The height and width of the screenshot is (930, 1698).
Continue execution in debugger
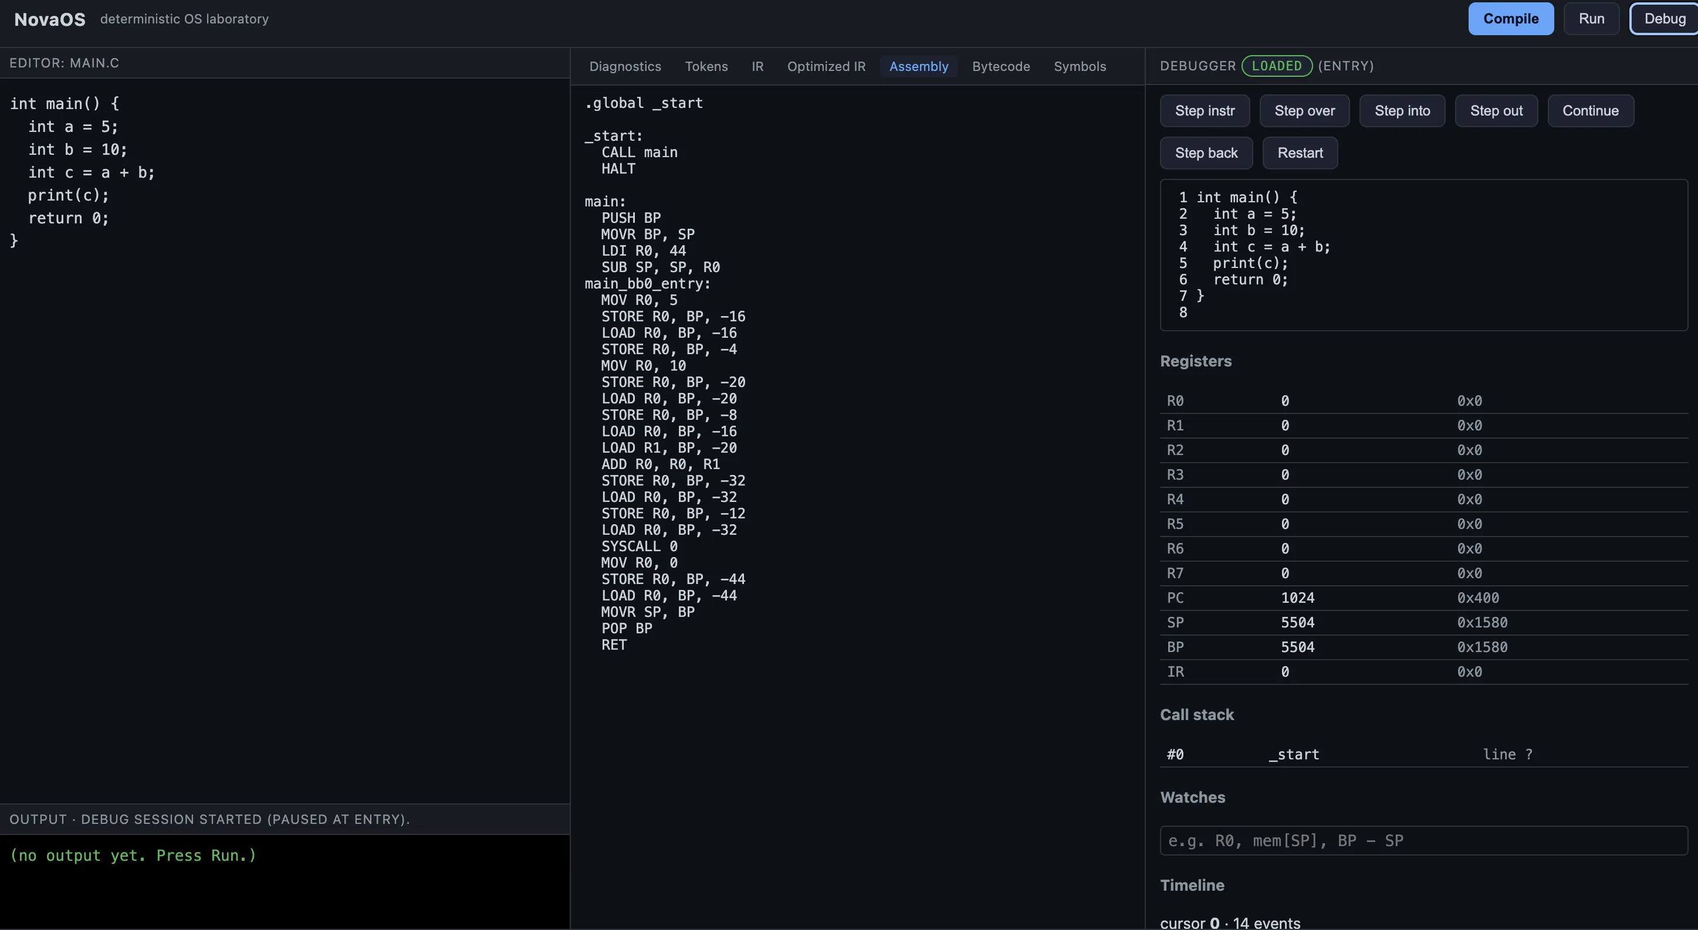pyautogui.click(x=1590, y=111)
